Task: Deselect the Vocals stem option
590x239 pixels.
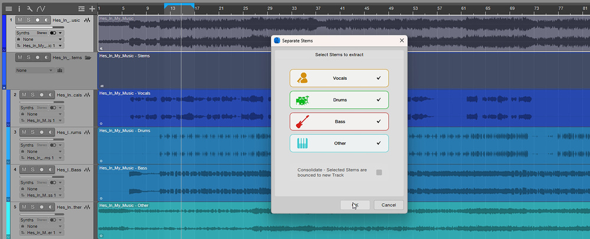Action: [x=339, y=78]
